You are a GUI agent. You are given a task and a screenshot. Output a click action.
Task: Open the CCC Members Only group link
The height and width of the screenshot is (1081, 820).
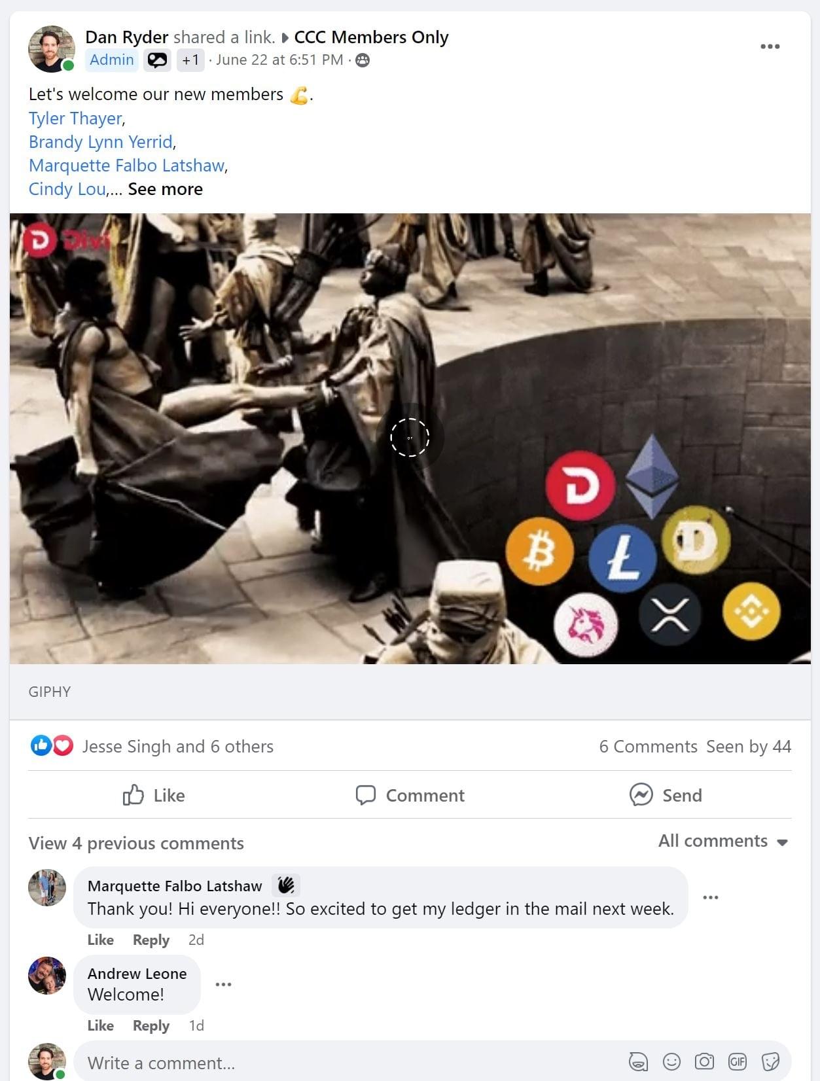pos(371,37)
